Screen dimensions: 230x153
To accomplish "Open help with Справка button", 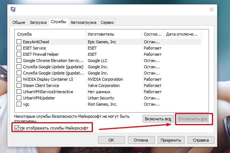I will [201, 140].
